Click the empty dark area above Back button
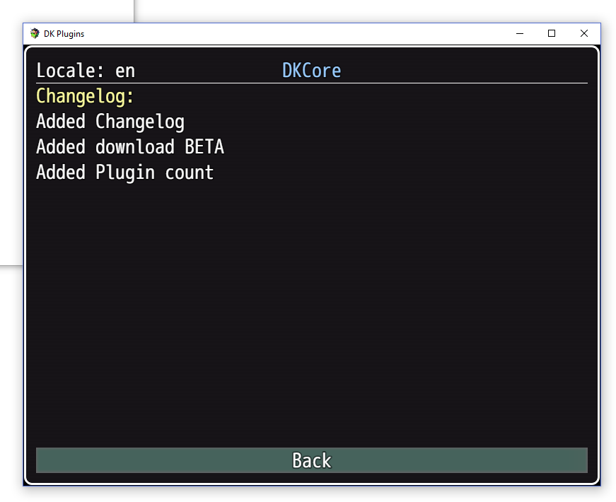616x502 pixels. [x=311, y=318]
